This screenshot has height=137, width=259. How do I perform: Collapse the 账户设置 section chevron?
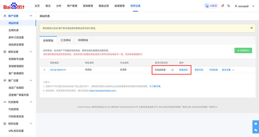(31, 16)
